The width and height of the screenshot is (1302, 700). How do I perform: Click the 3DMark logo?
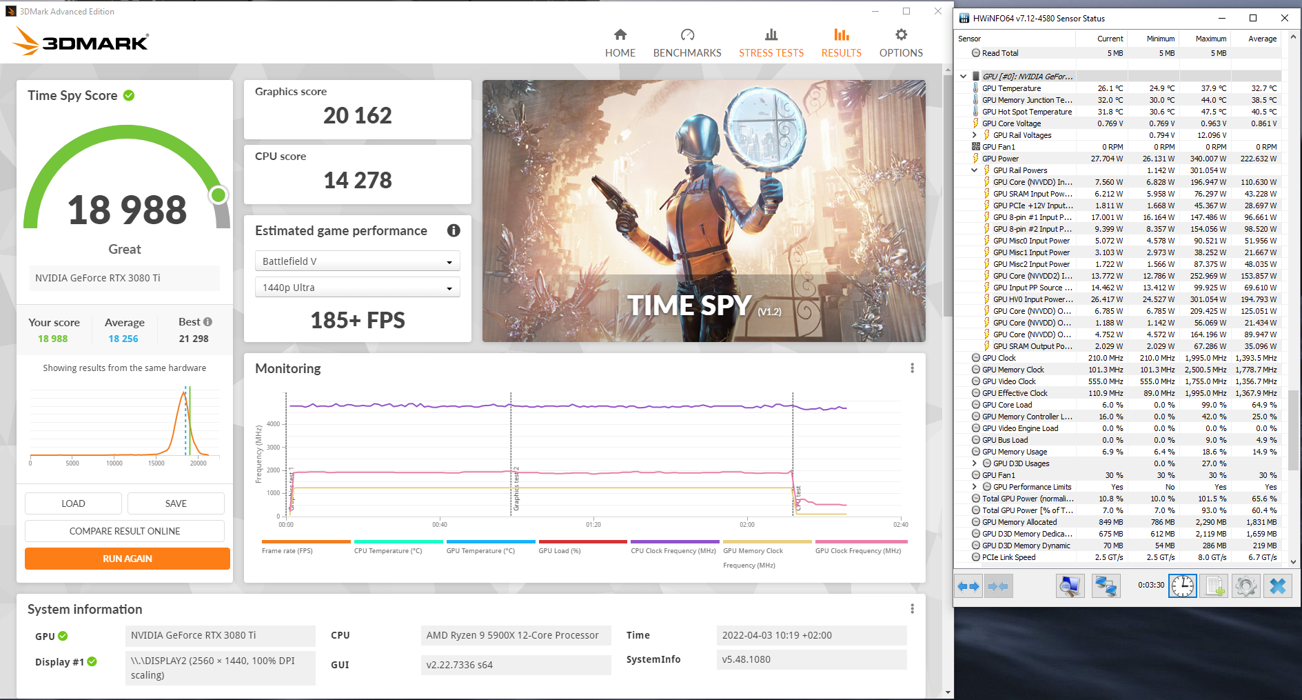pyautogui.click(x=81, y=41)
